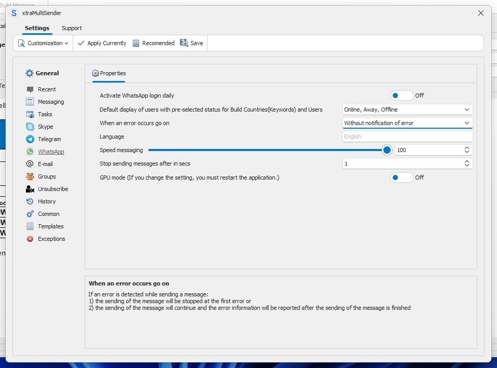
Task: Click the Customization document icon
Action: pos(21,43)
